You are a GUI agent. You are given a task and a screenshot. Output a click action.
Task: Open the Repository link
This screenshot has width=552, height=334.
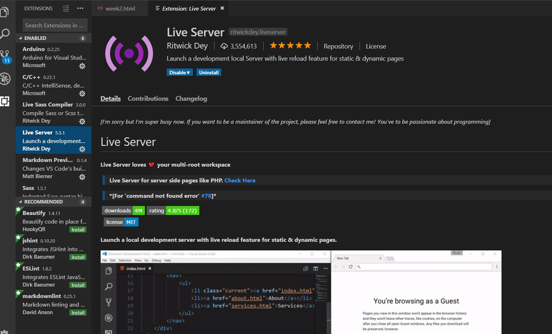pyautogui.click(x=338, y=46)
